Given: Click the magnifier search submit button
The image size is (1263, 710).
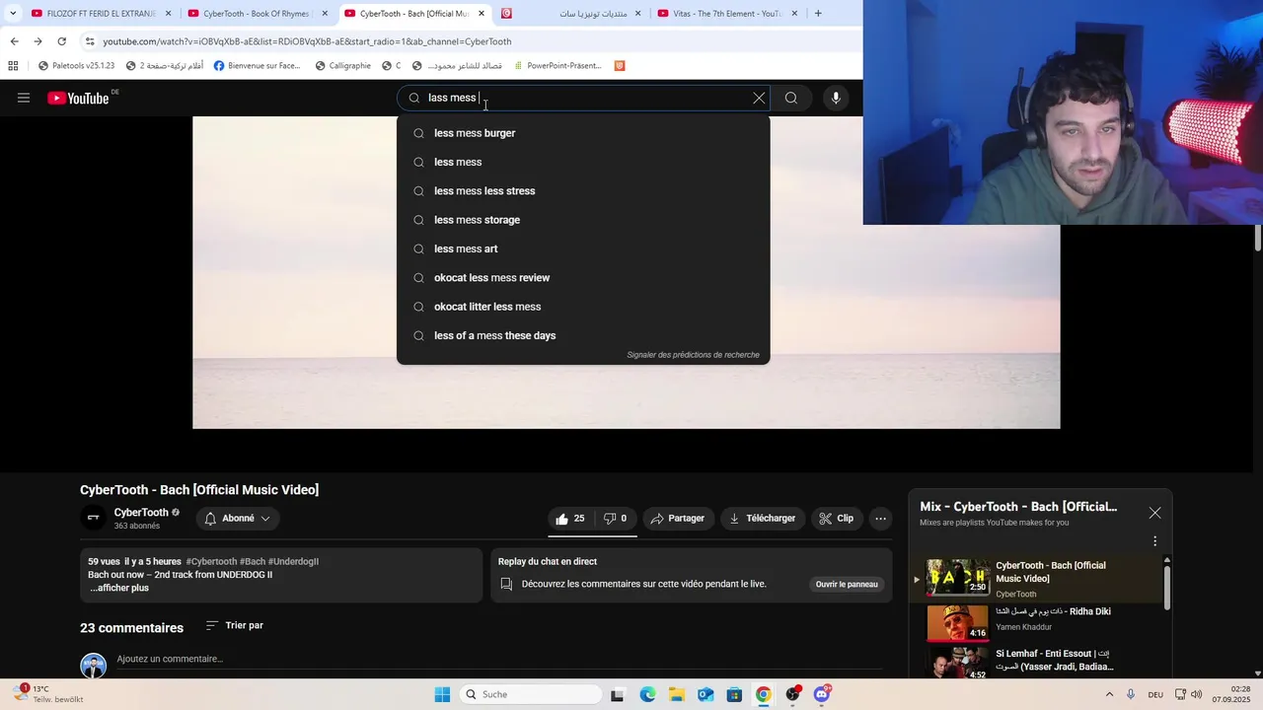Looking at the screenshot, I should pos(791,98).
